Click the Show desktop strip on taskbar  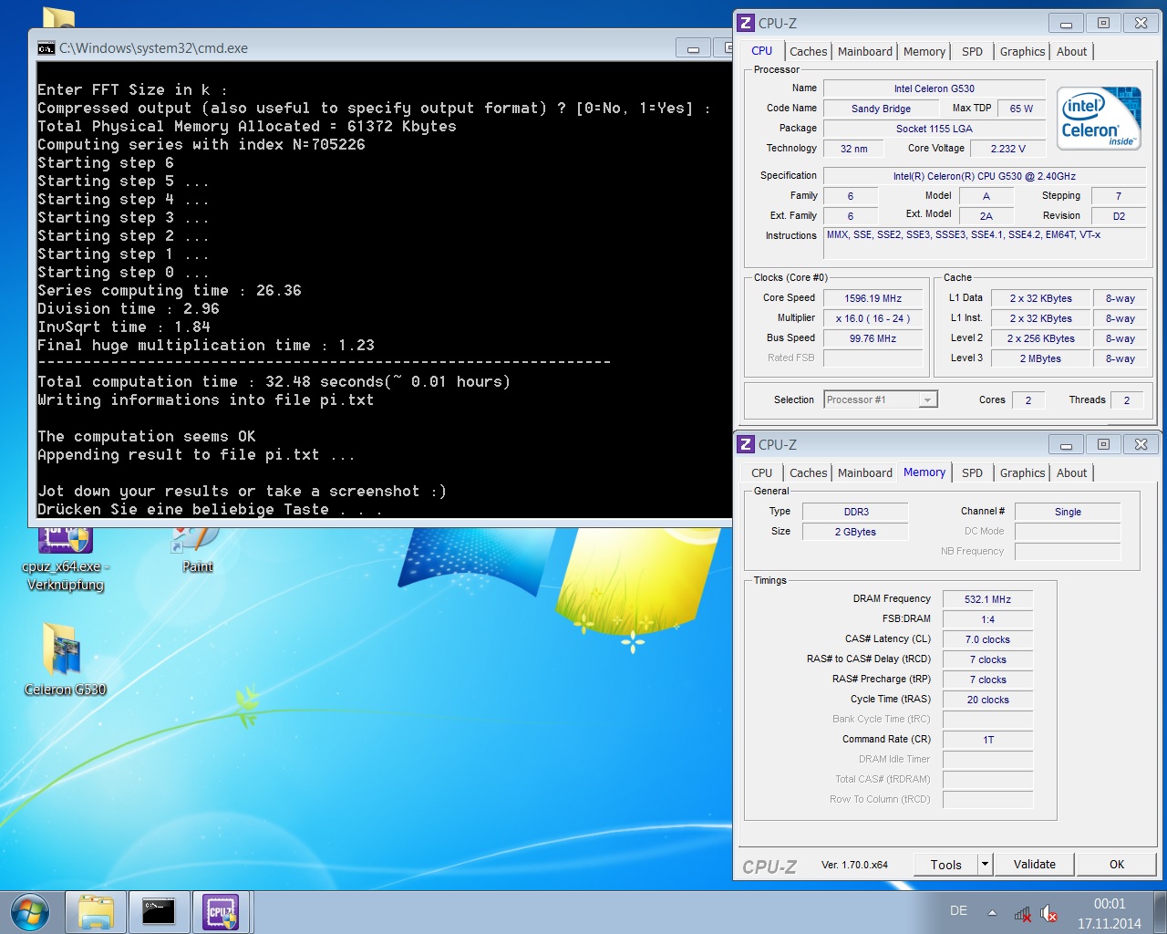(x=1161, y=912)
